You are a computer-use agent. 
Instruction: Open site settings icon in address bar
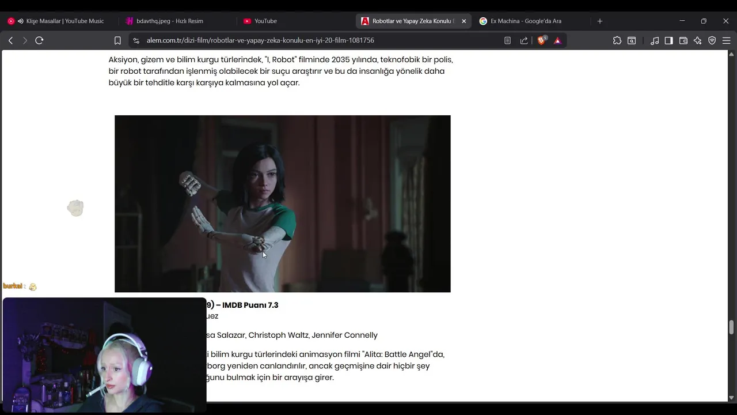136,40
